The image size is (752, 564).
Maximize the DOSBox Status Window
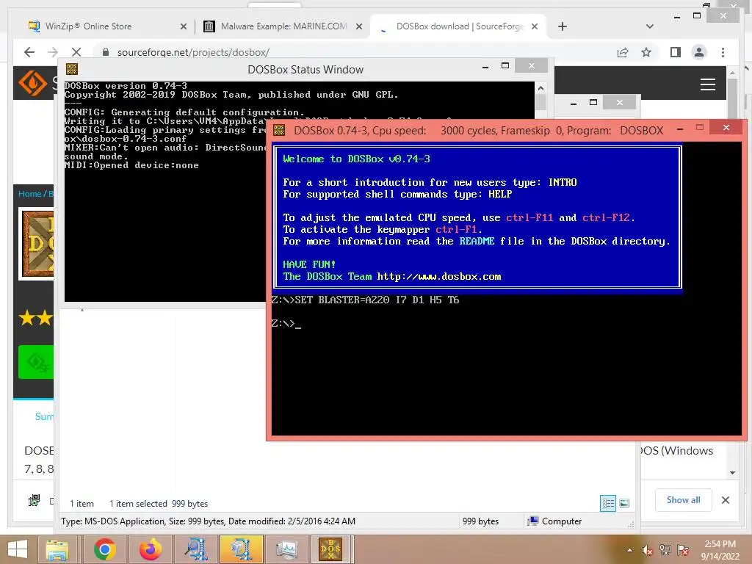(x=505, y=65)
